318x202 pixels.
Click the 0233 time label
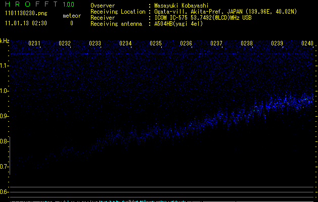95,44
